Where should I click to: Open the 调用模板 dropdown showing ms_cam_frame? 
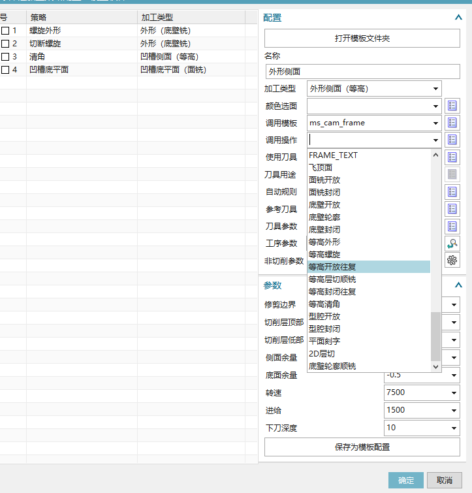click(435, 123)
